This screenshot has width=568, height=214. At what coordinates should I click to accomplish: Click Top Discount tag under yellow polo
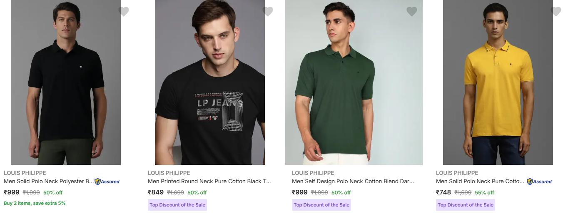pyautogui.click(x=466, y=205)
